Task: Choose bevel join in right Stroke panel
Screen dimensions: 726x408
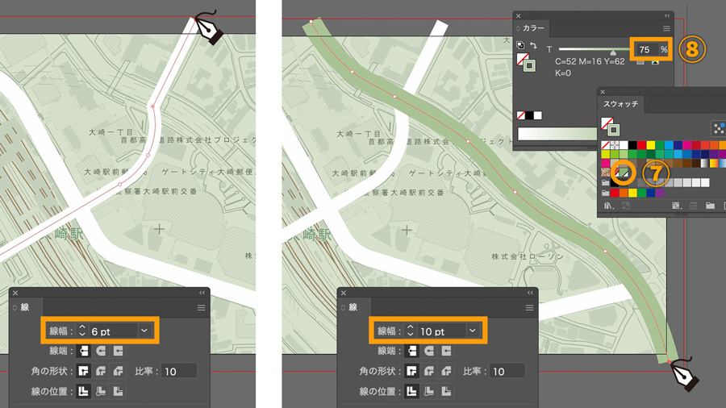Action: [x=446, y=371]
